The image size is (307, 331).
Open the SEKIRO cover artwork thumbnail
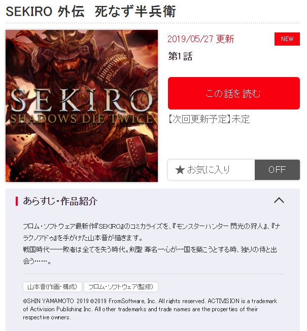point(82,106)
